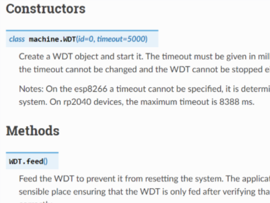Click the 'rp2040' word in notes
Viewport: 270px width, 203px height.
(x=78, y=102)
